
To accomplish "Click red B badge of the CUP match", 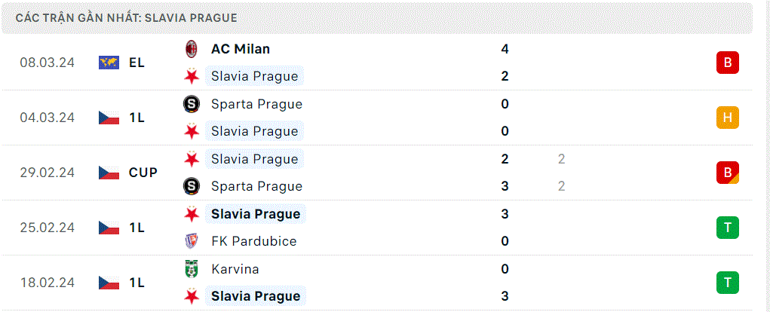I will (x=728, y=173).
